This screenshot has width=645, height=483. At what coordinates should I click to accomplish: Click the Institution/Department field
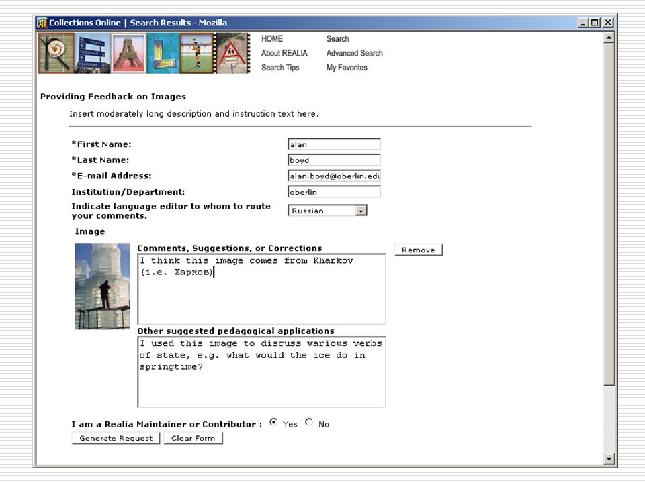tap(334, 192)
